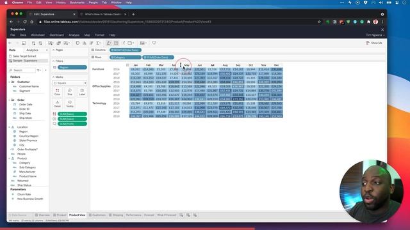Collapse the Pages card
This screenshot has width=410, height=230.
54,50
